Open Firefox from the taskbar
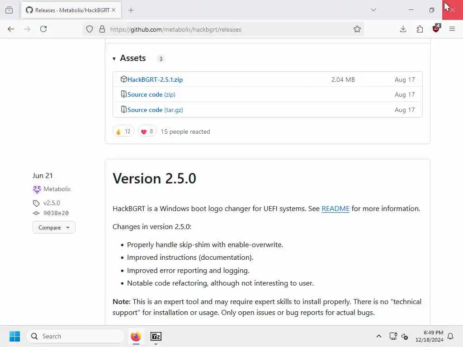The image size is (463, 347). click(x=136, y=336)
